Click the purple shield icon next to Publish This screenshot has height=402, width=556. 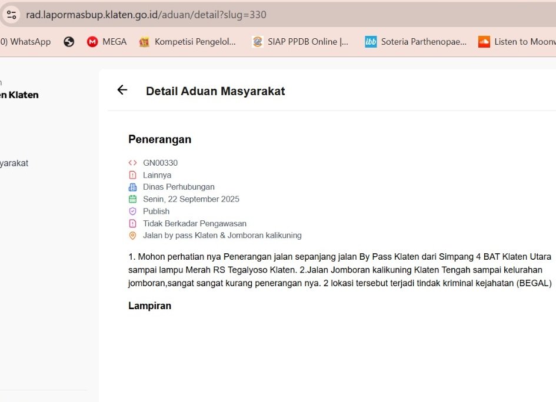tap(132, 211)
